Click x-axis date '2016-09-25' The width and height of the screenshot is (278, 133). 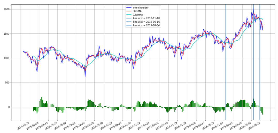(x=115, y=125)
